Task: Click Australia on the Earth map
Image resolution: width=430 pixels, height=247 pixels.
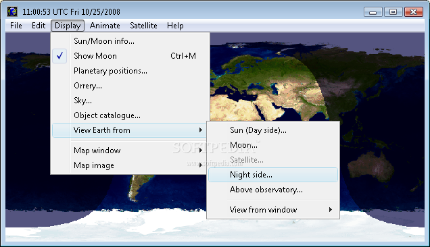Action: coord(371,167)
